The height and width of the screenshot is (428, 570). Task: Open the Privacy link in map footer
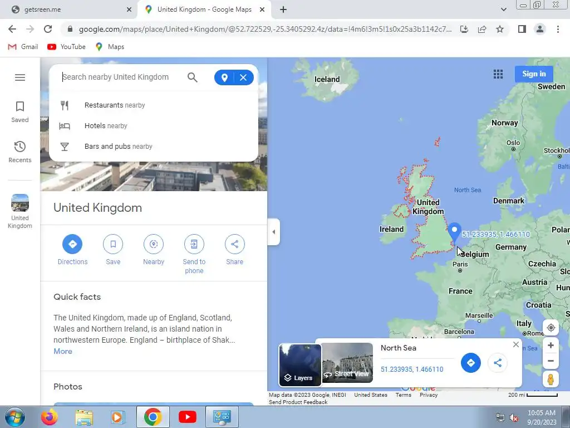point(429,395)
